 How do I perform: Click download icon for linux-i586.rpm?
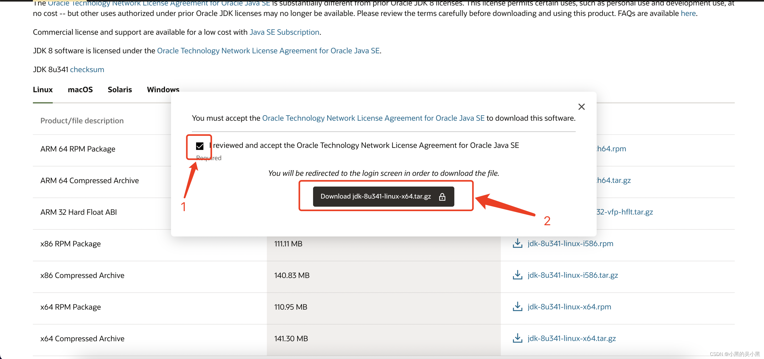pos(517,243)
